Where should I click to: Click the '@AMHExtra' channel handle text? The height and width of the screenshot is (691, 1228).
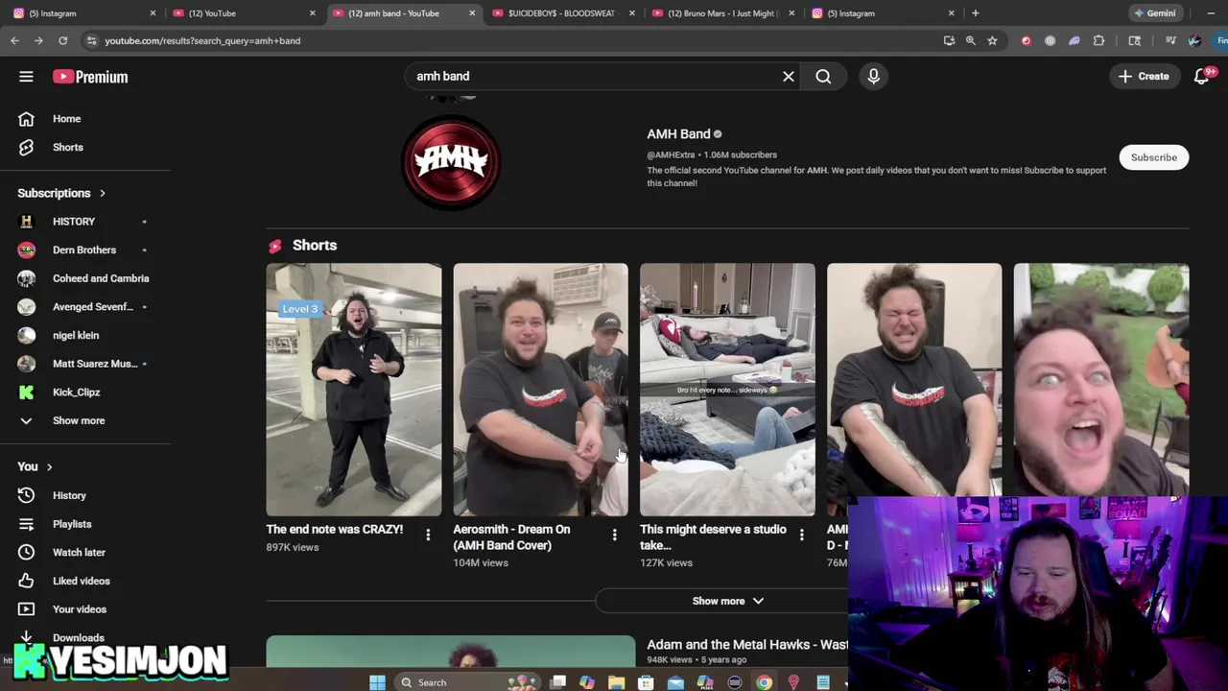671,155
